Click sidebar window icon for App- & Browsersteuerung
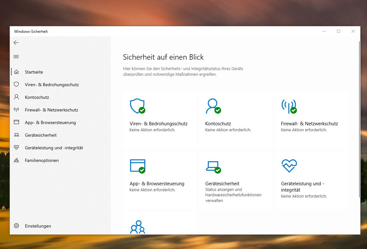Image resolution: width=367 pixels, height=249 pixels. click(x=16, y=122)
